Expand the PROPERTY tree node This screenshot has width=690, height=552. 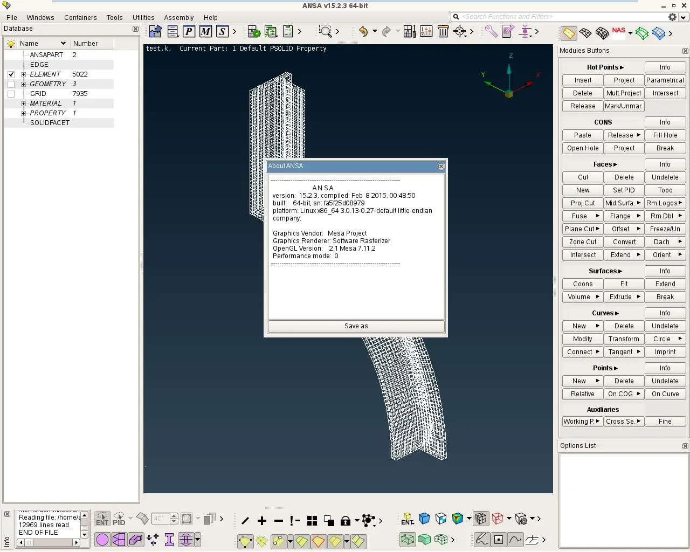pyautogui.click(x=23, y=113)
